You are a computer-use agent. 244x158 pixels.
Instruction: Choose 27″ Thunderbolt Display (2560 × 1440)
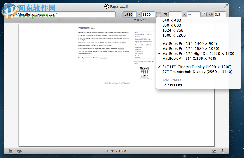(199, 72)
